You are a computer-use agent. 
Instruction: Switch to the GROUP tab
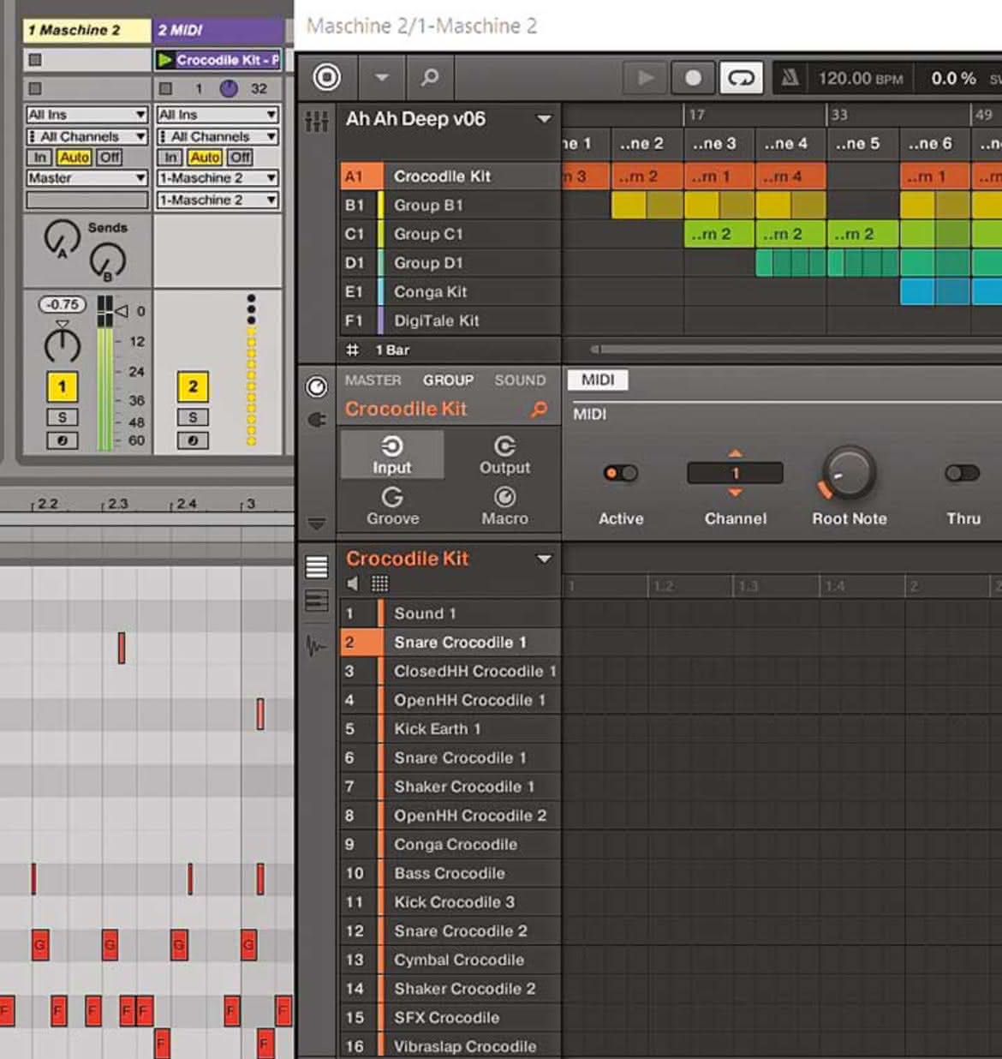point(448,380)
